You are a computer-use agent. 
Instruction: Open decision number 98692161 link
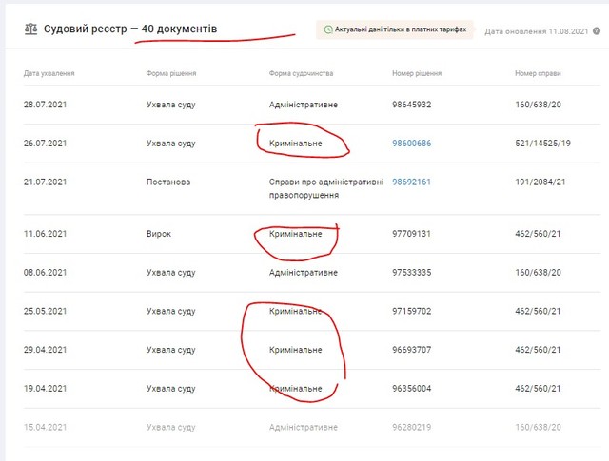(411, 182)
